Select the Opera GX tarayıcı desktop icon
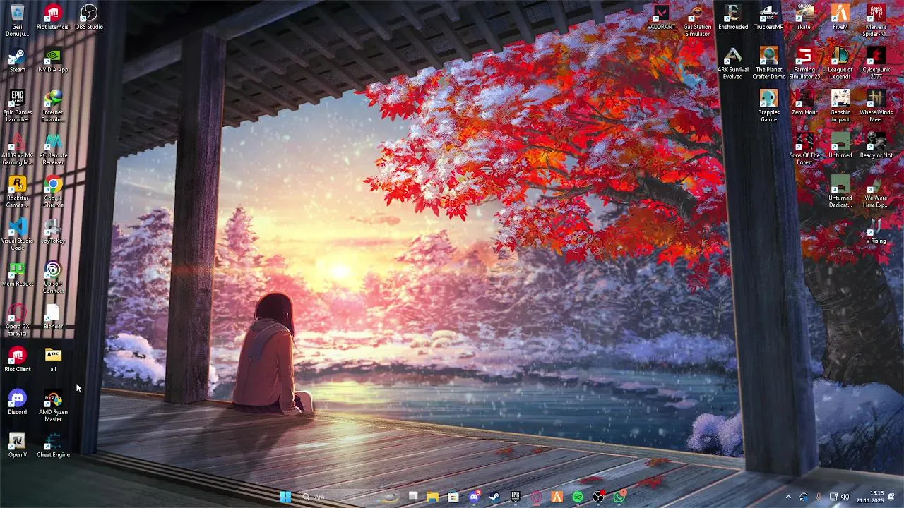Screen dimensions: 904x508 click(x=18, y=320)
